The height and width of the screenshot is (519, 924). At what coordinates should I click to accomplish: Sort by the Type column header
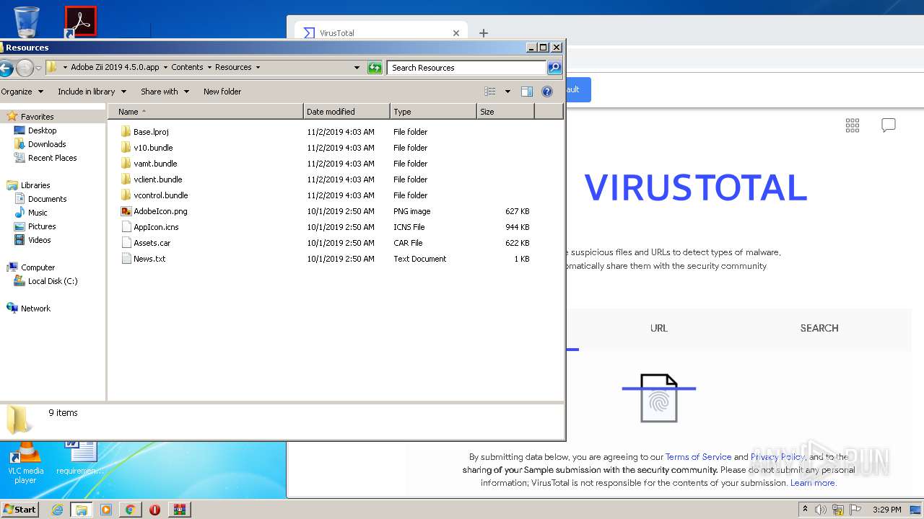point(433,112)
